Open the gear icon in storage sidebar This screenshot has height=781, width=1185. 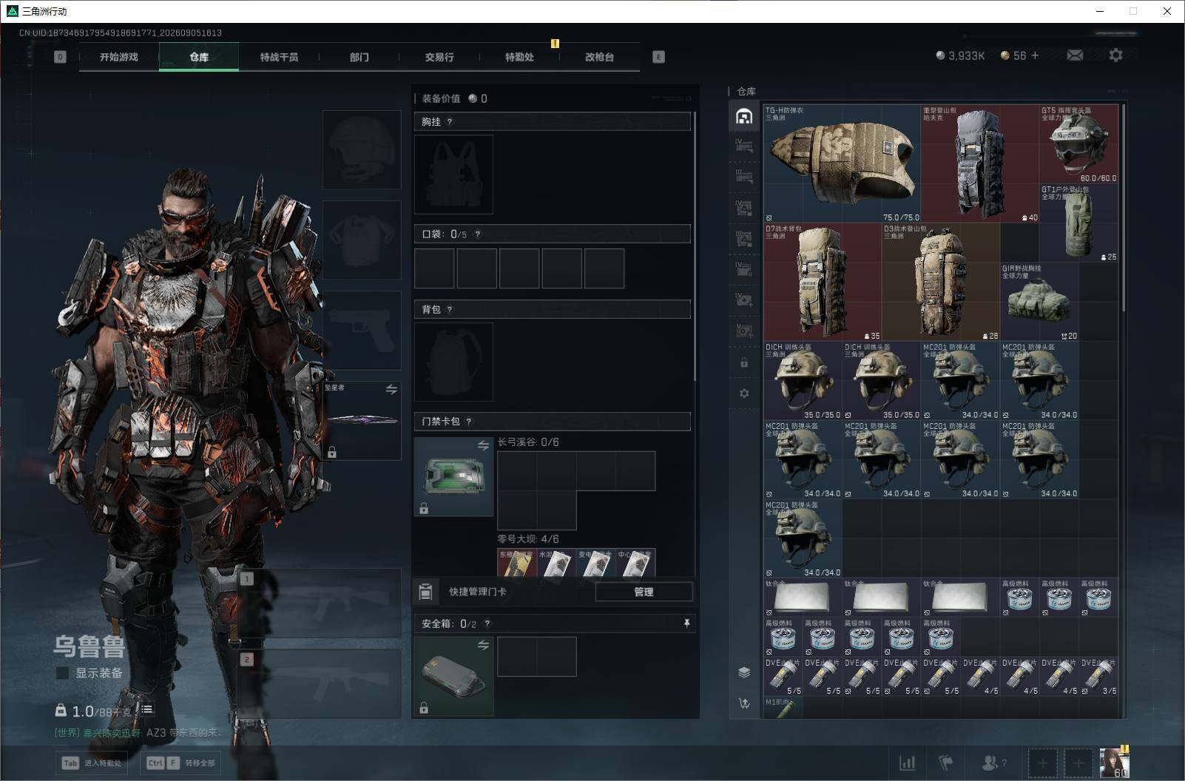click(744, 393)
